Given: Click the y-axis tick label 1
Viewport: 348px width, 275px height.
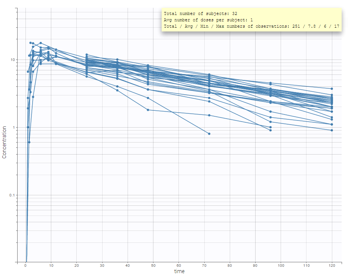Looking at the screenshot, I should (x=13, y=128).
